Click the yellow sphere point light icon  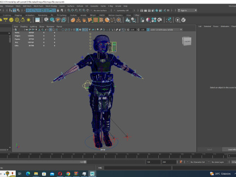click(11, 20)
